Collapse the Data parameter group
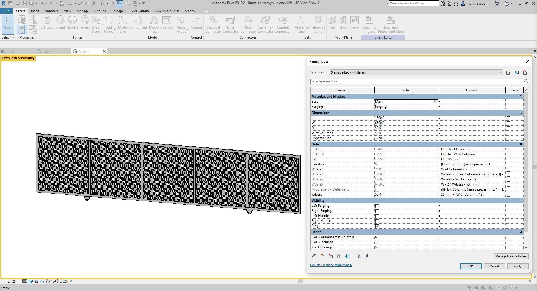This screenshot has width=537, height=291. click(x=520, y=144)
